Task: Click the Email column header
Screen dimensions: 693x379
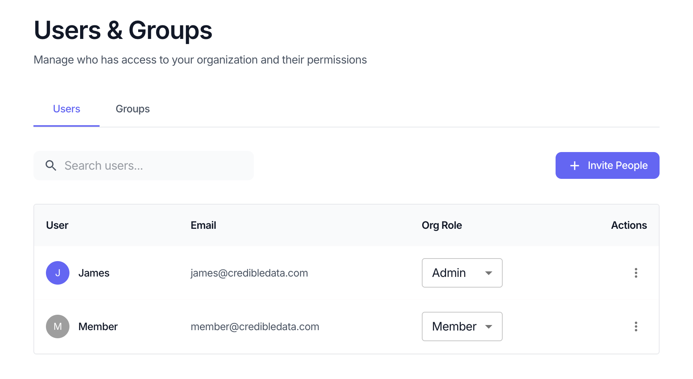Action: point(203,225)
